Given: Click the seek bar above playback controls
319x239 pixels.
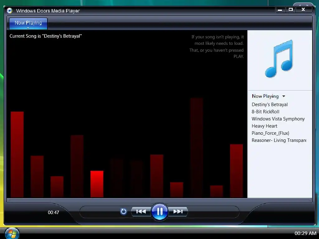Looking at the screenshot, I should 159,201.
